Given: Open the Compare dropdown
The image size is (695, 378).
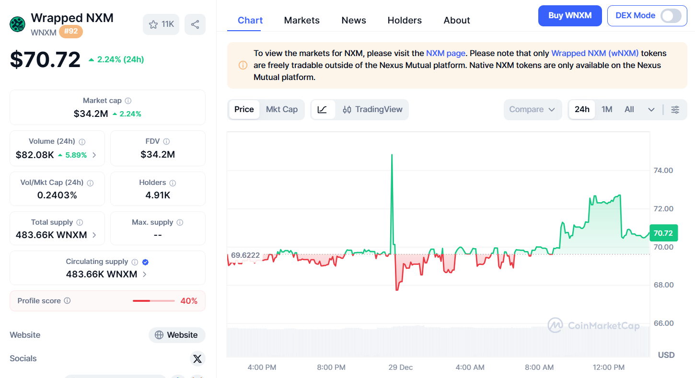Looking at the screenshot, I should coord(532,110).
